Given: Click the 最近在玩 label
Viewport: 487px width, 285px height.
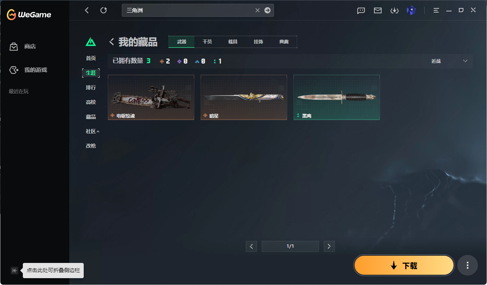Looking at the screenshot, I should point(19,91).
